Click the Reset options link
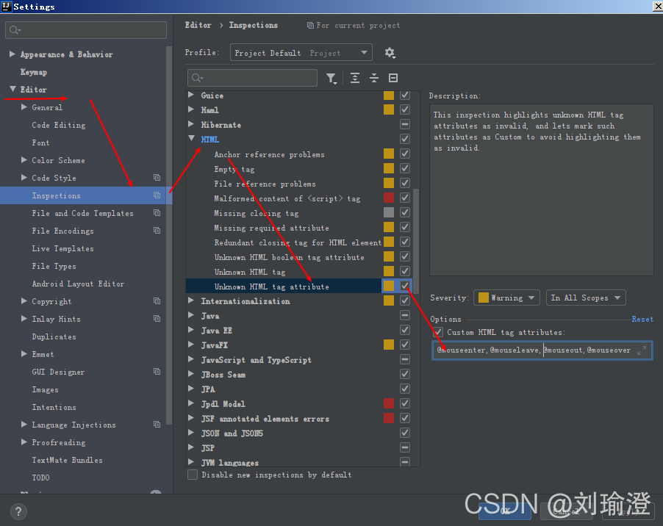Screen dimensions: 663x526 (642, 320)
